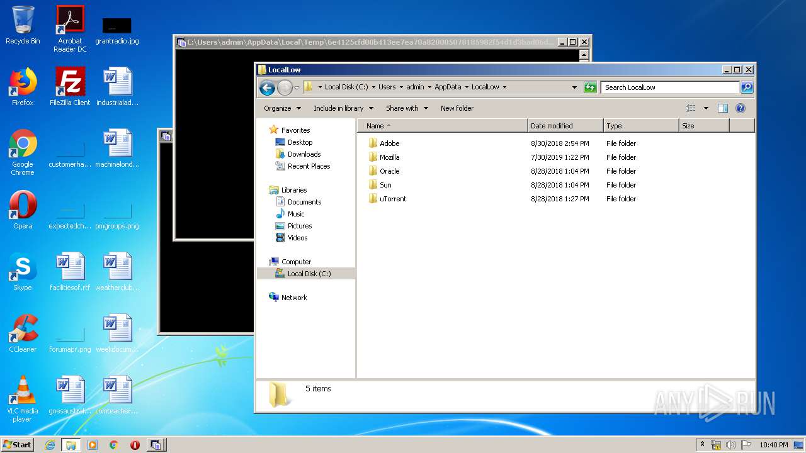
Task: Click the volume tray icon
Action: [731, 445]
